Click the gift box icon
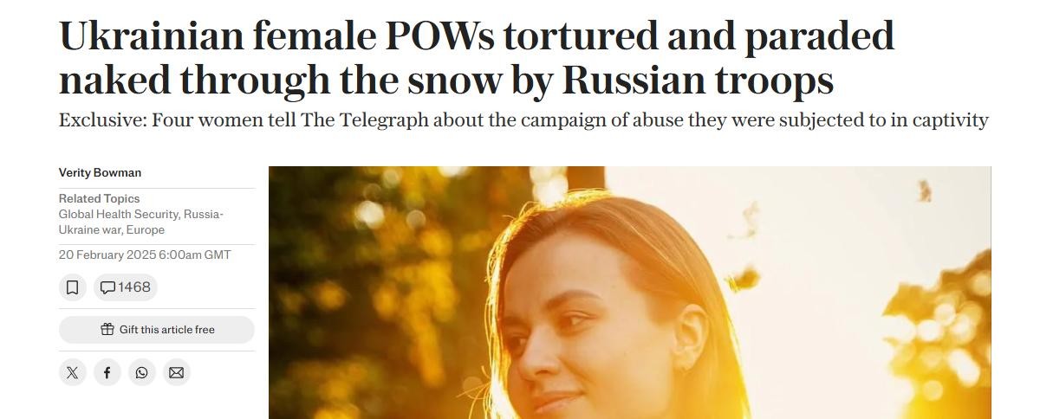This screenshot has height=419, width=1053. point(107,329)
